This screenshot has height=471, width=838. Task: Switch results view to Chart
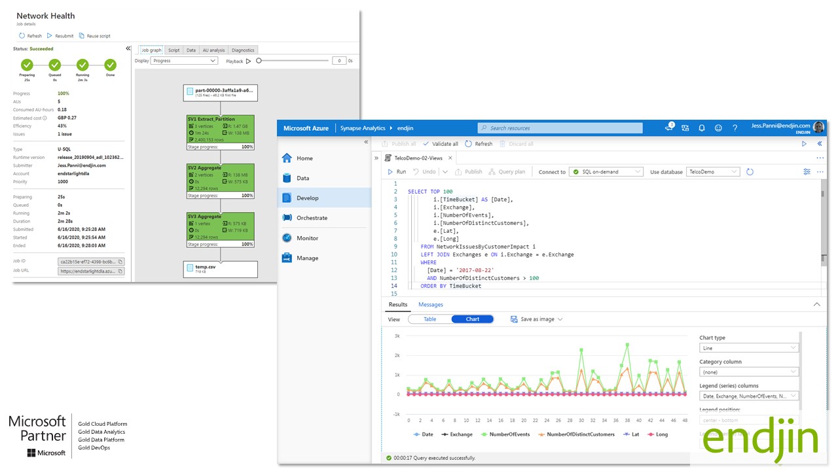(x=473, y=319)
